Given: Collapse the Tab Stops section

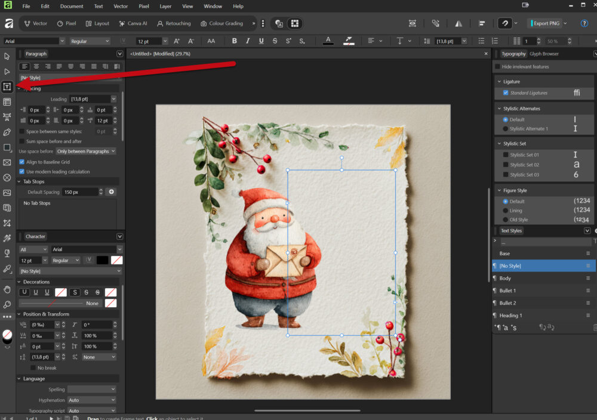Looking at the screenshot, I should [x=20, y=181].
